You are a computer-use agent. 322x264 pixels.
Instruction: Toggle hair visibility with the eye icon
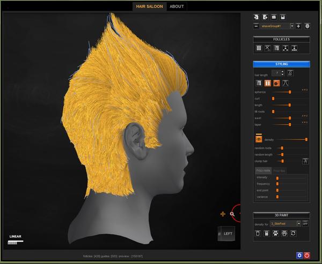pos(259,139)
